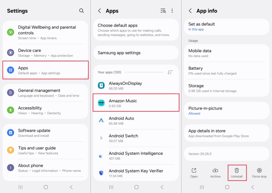Tap home nav button in Settings screen
Image resolution: width=272 pixels, height=193 pixels.
[x=46, y=187]
